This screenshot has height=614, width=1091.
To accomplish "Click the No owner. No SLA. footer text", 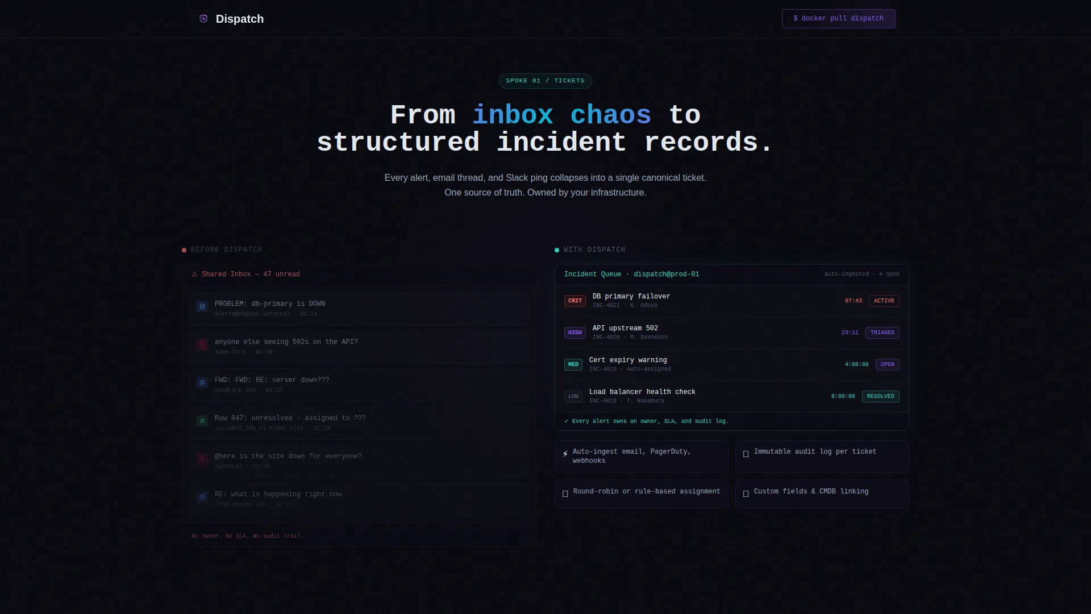I will coord(247,536).
